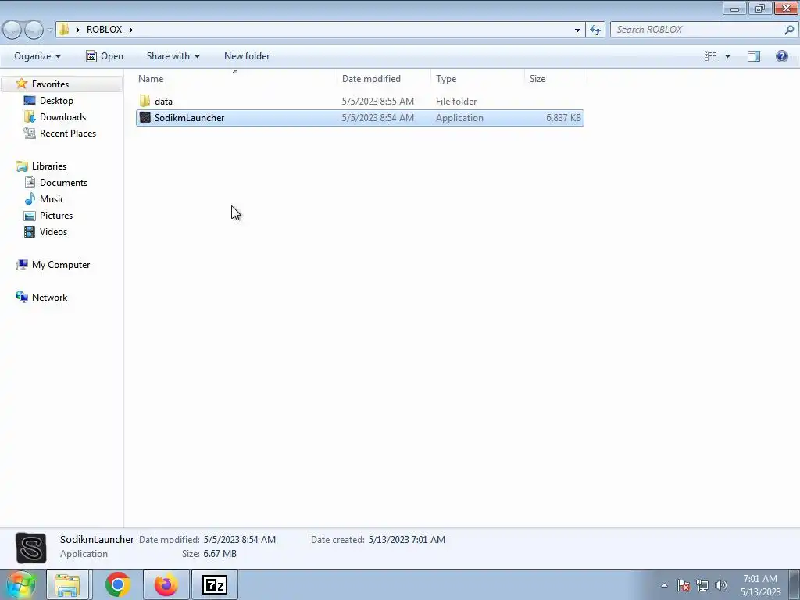This screenshot has height=600, width=800.
Task: Open 7-Zip from the taskbar
Action: coord(214,584)
